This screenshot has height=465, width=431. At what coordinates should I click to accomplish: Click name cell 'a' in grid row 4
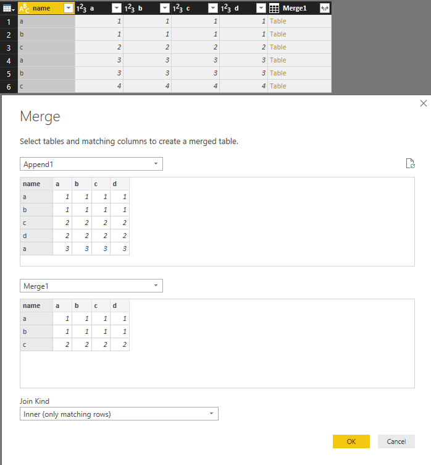coord(46,60)
